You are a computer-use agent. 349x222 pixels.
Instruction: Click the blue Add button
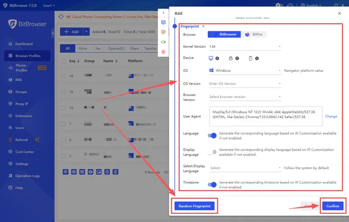[71, 32]
